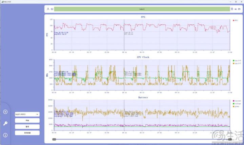Click the bookmark/save icon at top right

pos(232,9)
